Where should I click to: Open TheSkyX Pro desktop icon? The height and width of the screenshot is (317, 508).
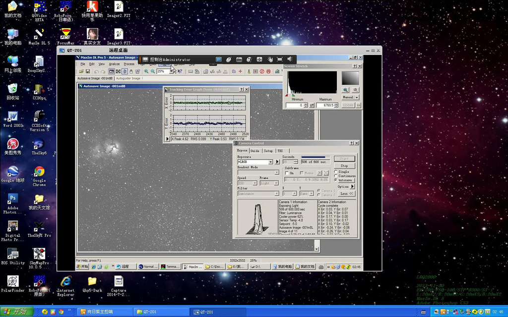(39, 229)
